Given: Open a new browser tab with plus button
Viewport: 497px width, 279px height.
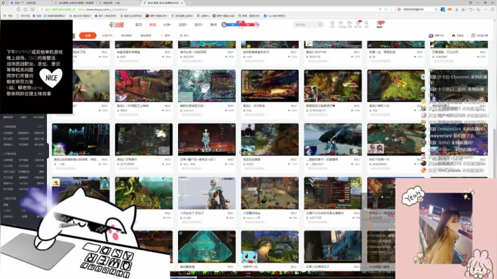Looking at the screenshot, I should coord(191,3).
